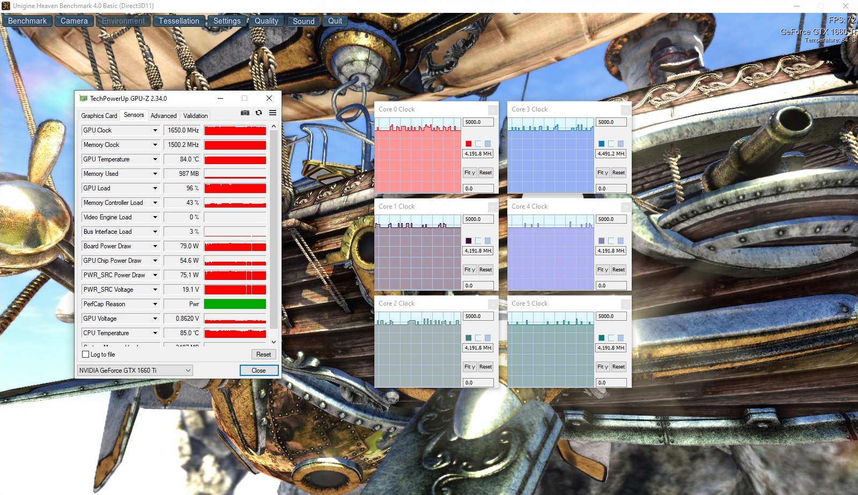Open the NVIDIA GeForce GTX 1660 Ti selector
Image resolution: width=858 pixels, height=495 pixels.
click(x=135, y=370)
